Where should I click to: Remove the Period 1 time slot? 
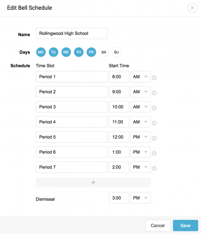coord(154,78)
